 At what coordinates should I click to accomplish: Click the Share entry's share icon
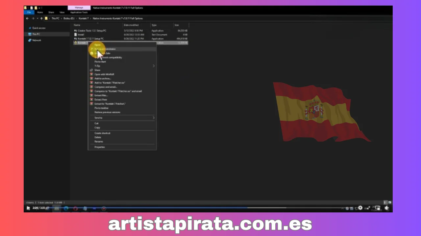click(x=91, y=70)
